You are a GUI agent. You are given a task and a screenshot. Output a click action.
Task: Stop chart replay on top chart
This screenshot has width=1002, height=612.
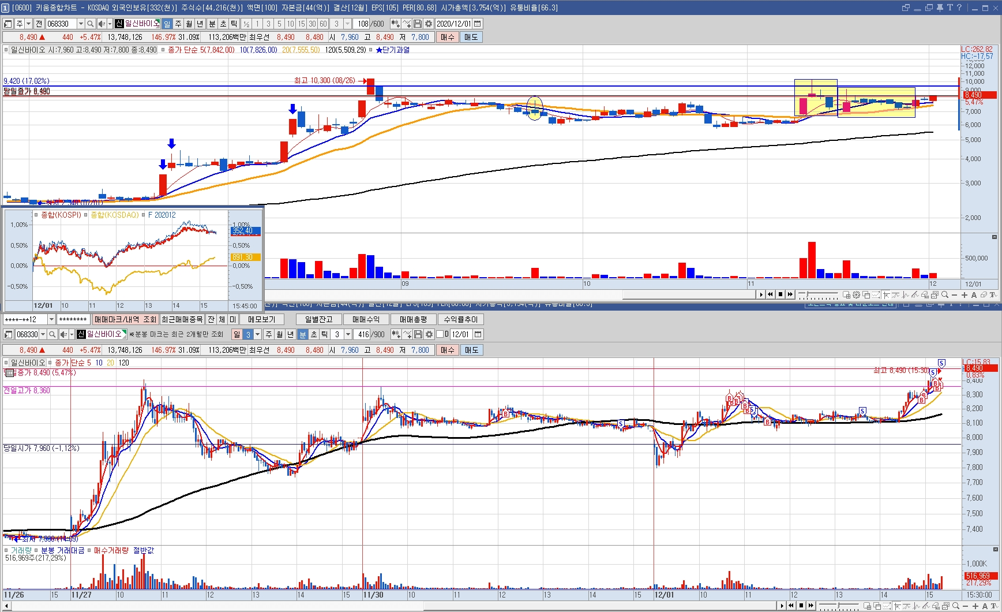pos(780,294)
